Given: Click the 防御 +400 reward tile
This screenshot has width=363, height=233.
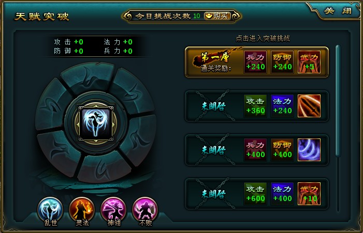Looking at the screenshot, I should tap(282, 150).
